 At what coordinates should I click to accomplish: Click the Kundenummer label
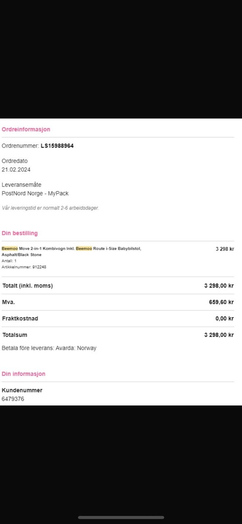(22, 390)
